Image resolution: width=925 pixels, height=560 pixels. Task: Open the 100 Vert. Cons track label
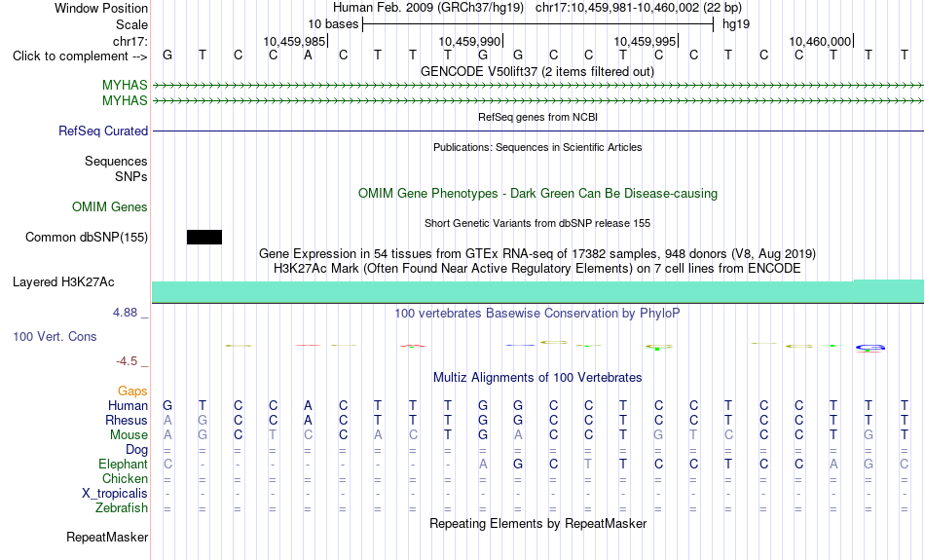[x=55, y=336]
